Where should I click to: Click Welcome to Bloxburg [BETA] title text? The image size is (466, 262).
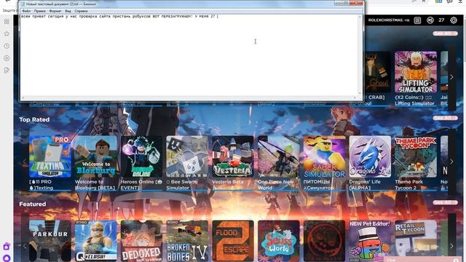pyautogui.click(x=95, y=185)
